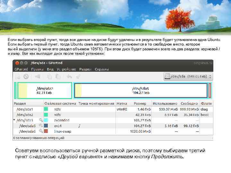Image resolution: width=231 pixels, height=173 pixels.
Task: Minimize the GParted window
Action: tap(22, 63)
